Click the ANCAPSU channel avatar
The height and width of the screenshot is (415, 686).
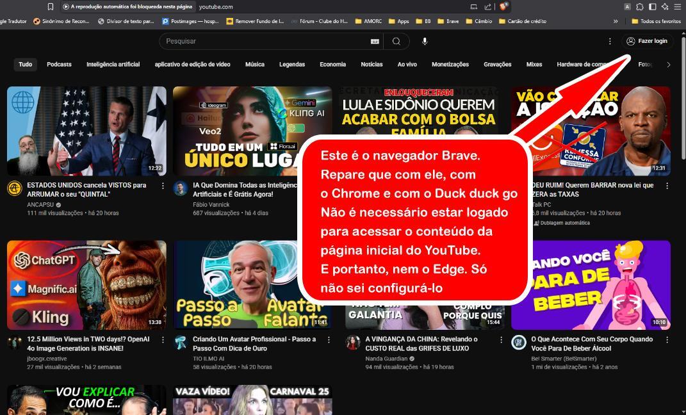(15, 188)
